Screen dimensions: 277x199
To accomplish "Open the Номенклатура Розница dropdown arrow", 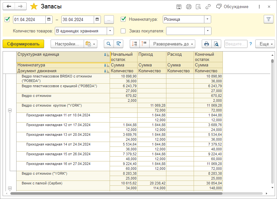I will tap(208, 19).
